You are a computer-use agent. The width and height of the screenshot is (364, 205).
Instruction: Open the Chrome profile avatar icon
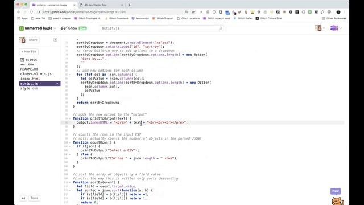(338, 12)
